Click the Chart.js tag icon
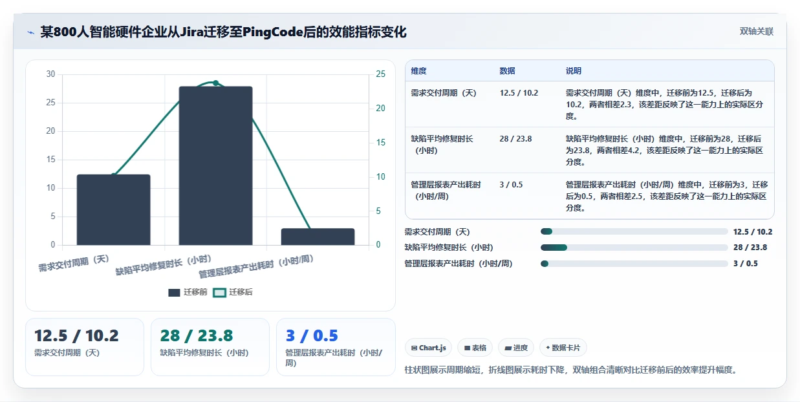Image resolution: width=800 pixels, height=402 pixels. click(x=414, y=348)
